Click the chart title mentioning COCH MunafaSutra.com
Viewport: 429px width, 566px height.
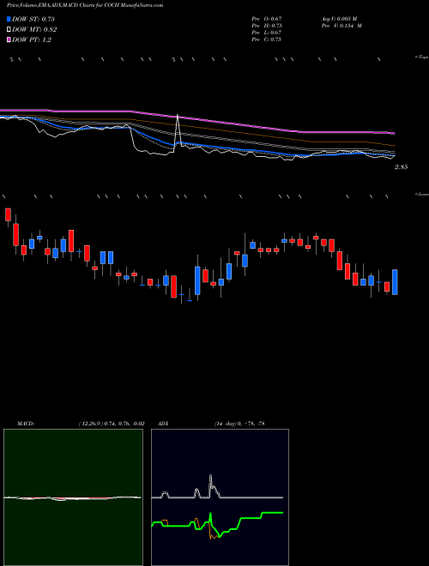point(85,5)
